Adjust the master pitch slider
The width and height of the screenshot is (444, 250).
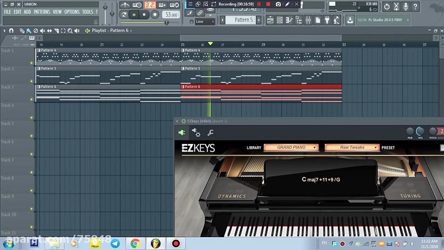click(x=112, y=13)
